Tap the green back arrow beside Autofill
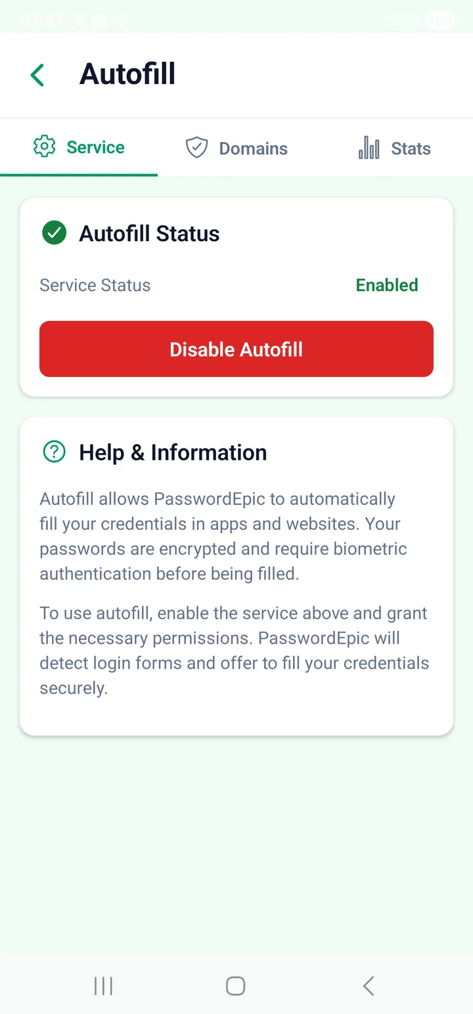 37,75
